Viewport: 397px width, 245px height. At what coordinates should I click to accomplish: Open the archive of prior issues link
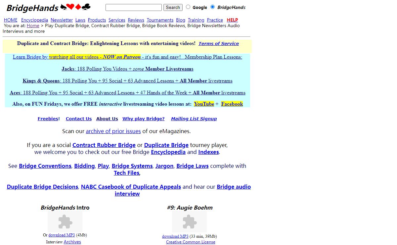(113, 131)
